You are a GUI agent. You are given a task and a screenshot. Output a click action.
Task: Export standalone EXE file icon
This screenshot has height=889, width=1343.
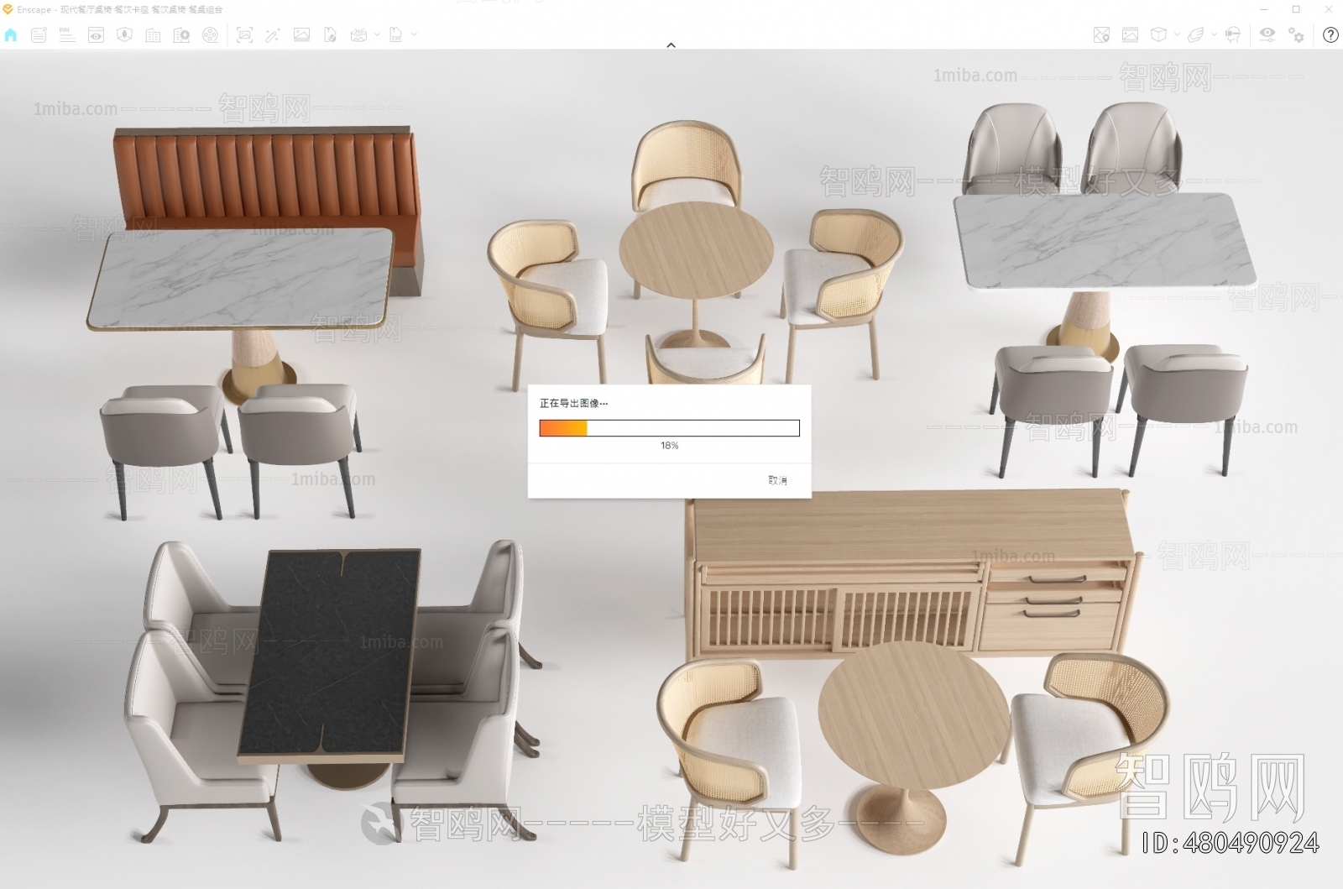395,35
